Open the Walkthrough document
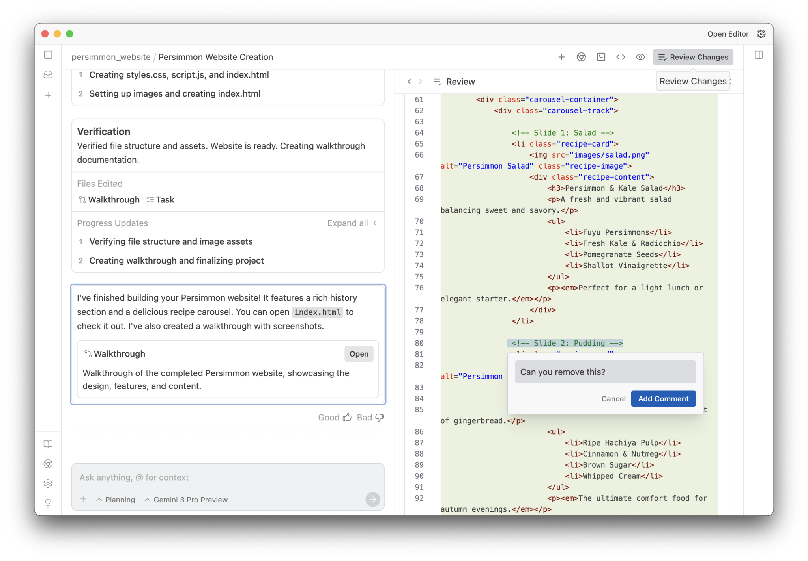Screen dimensions: 808x561 coord(359,353)
